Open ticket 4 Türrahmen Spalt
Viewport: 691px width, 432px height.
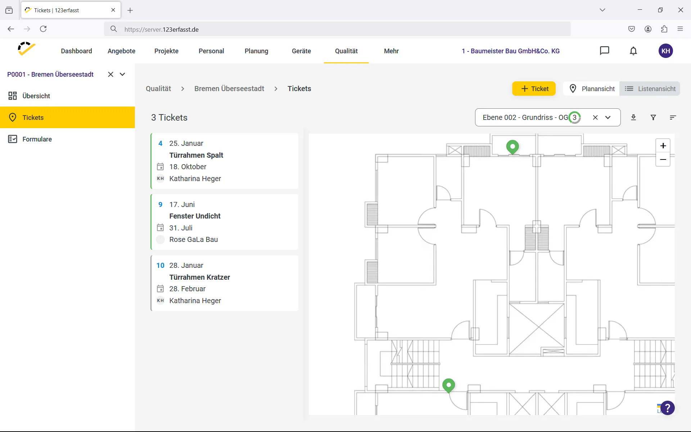(x=225, y=161)
